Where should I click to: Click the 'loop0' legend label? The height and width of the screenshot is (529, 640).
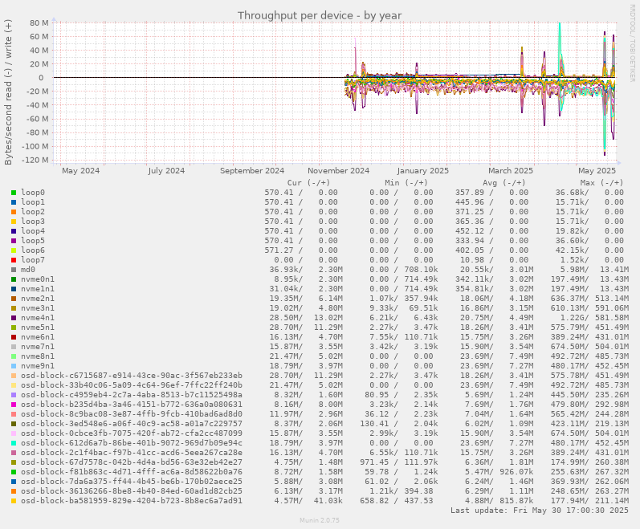coord(33,193)
